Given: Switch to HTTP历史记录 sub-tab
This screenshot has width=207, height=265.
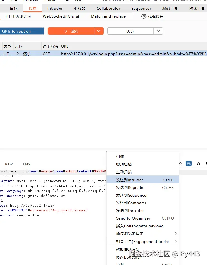Looking at the screenshot, I should [x=18, y=16].
